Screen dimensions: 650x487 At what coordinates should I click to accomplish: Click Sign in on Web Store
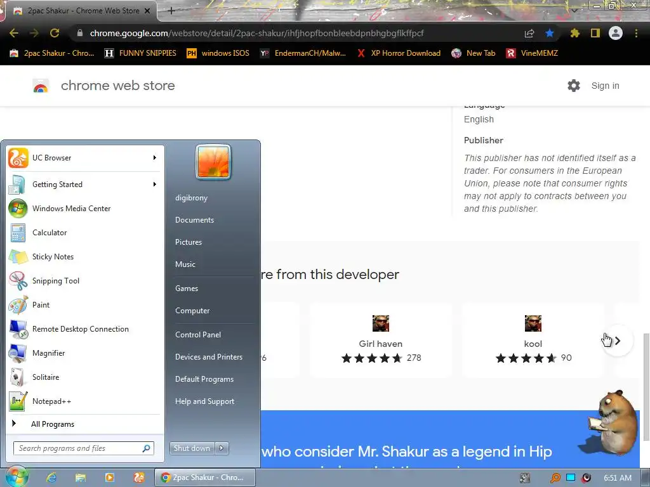tap(605, 86)
